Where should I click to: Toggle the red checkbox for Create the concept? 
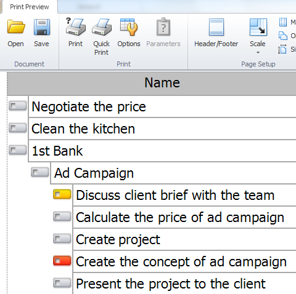pos(62,261)
